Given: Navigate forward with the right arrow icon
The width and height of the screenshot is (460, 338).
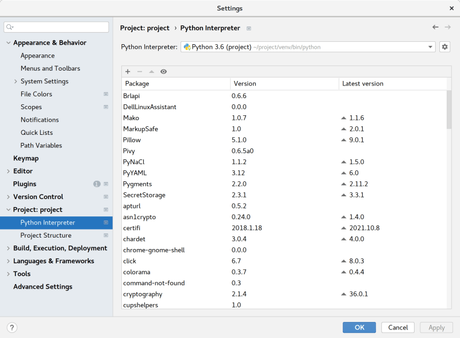Looking at the screenshot, I should coord(447,27).
